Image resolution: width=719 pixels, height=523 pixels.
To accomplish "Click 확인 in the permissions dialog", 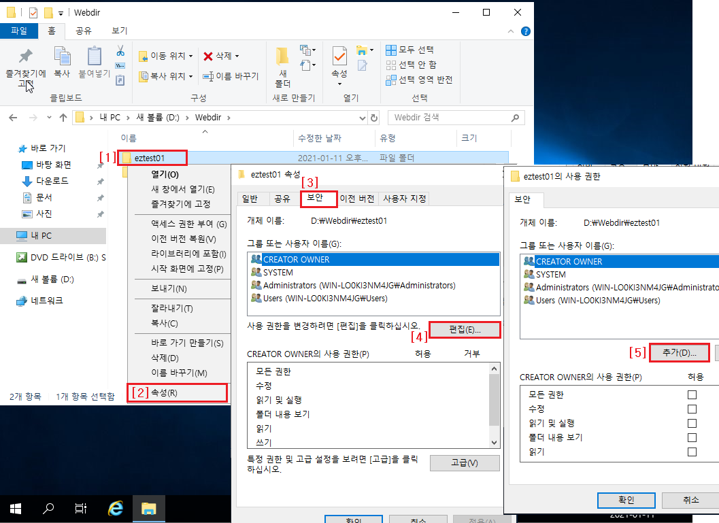I will point(626,500).
